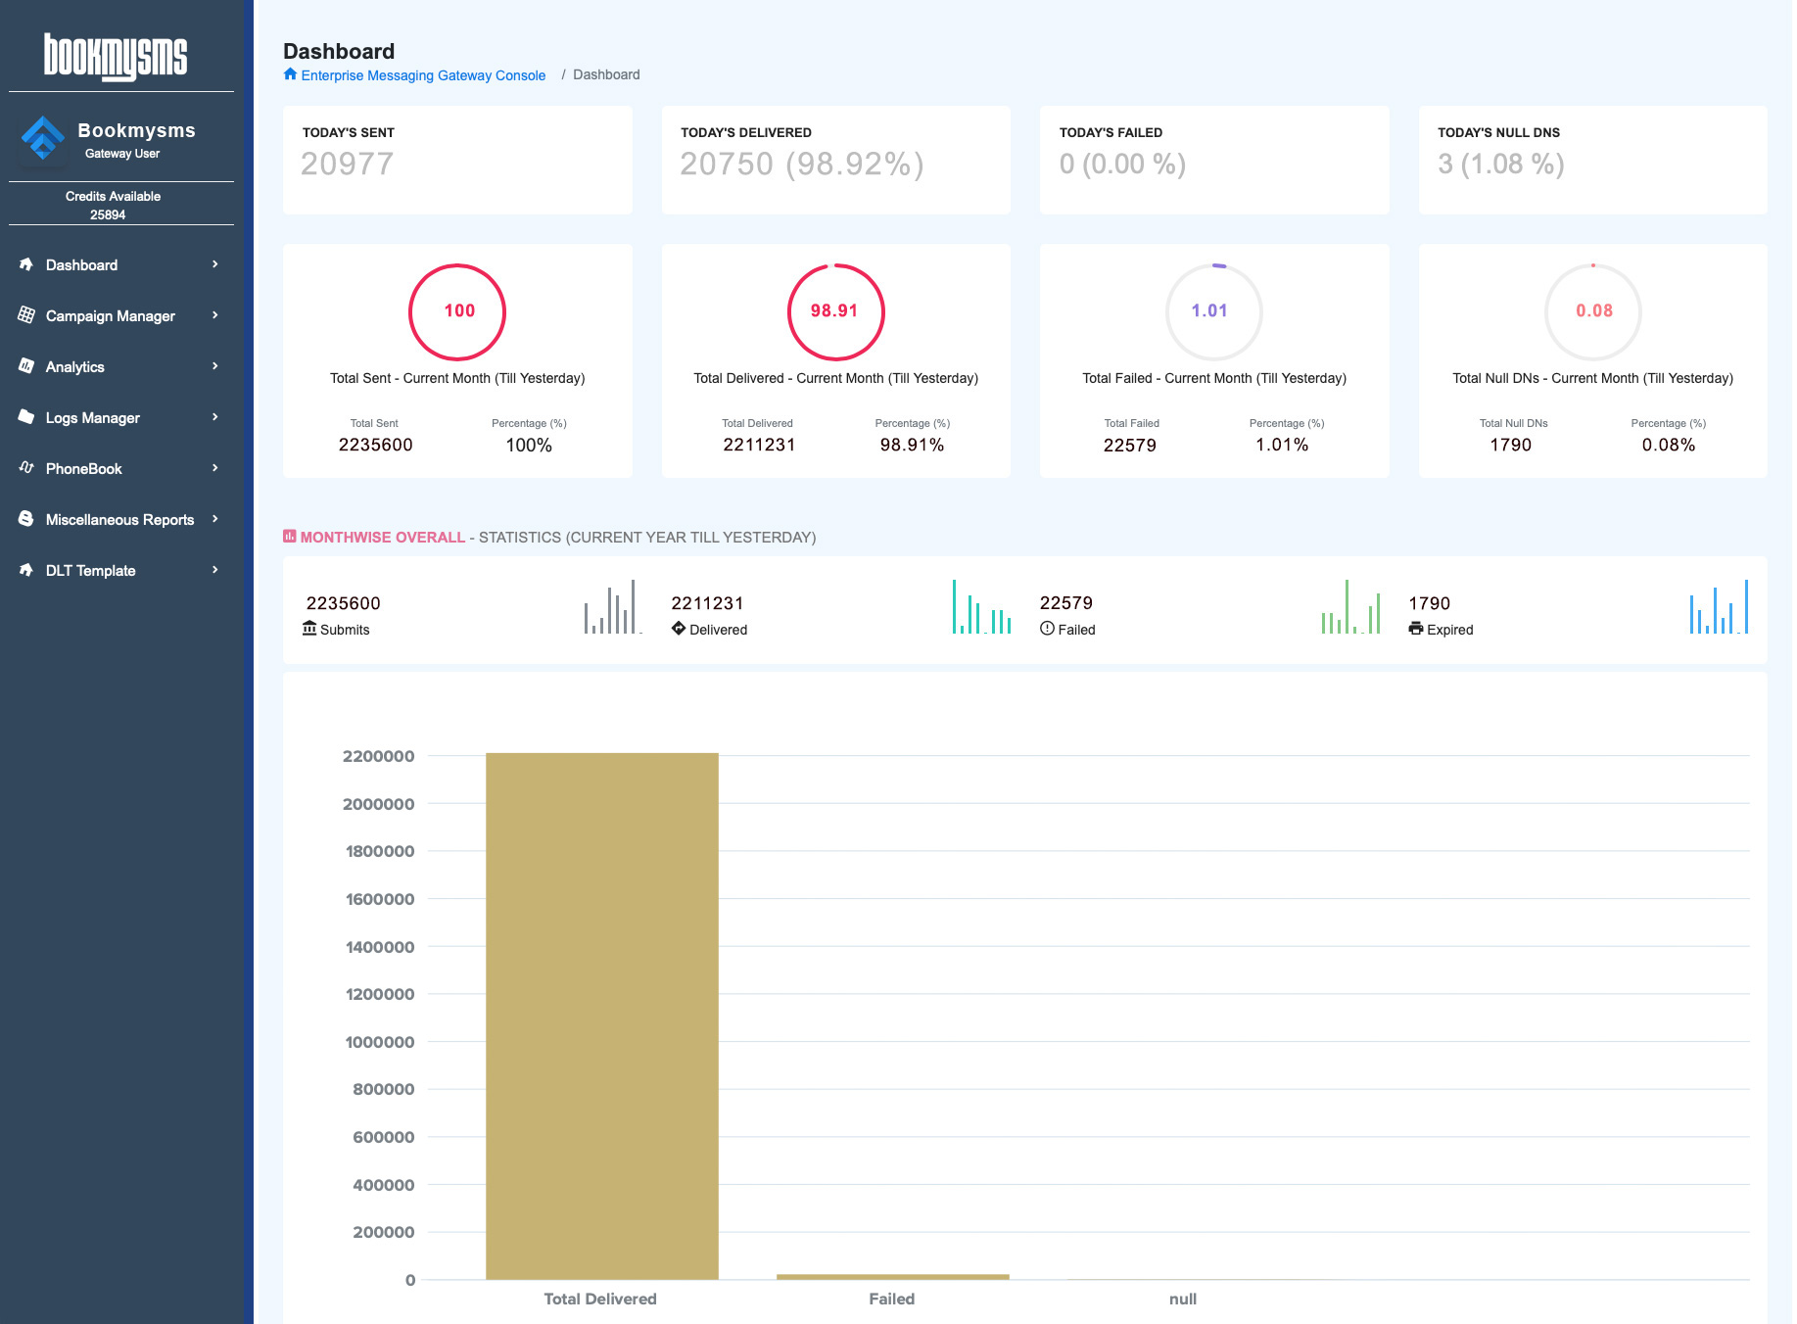Click the Monthwise Overall chart icon
The image size is (1797, 1324).
click(290, 537)
